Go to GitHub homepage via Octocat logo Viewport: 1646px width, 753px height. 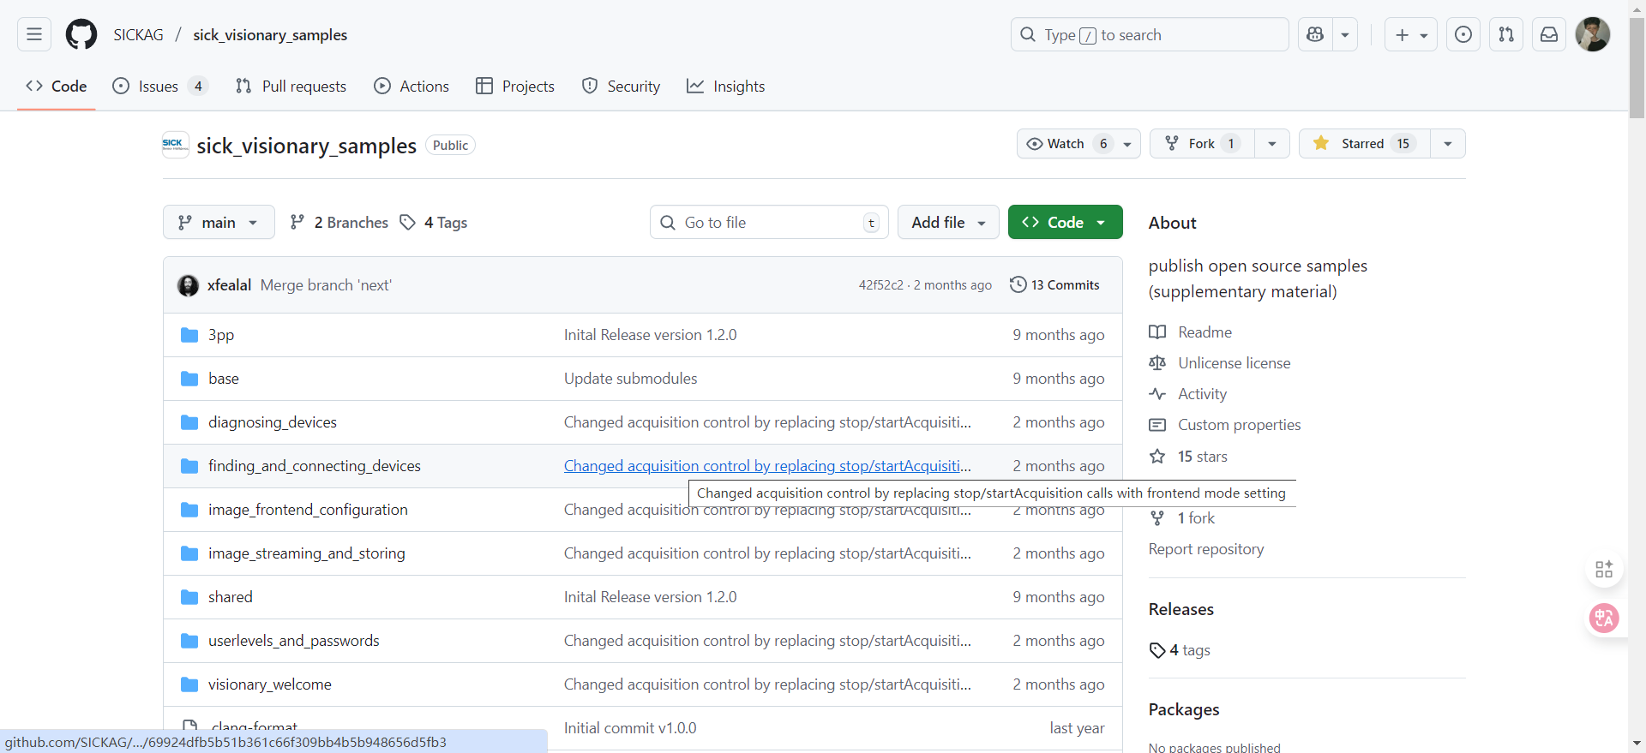point(81,34)
